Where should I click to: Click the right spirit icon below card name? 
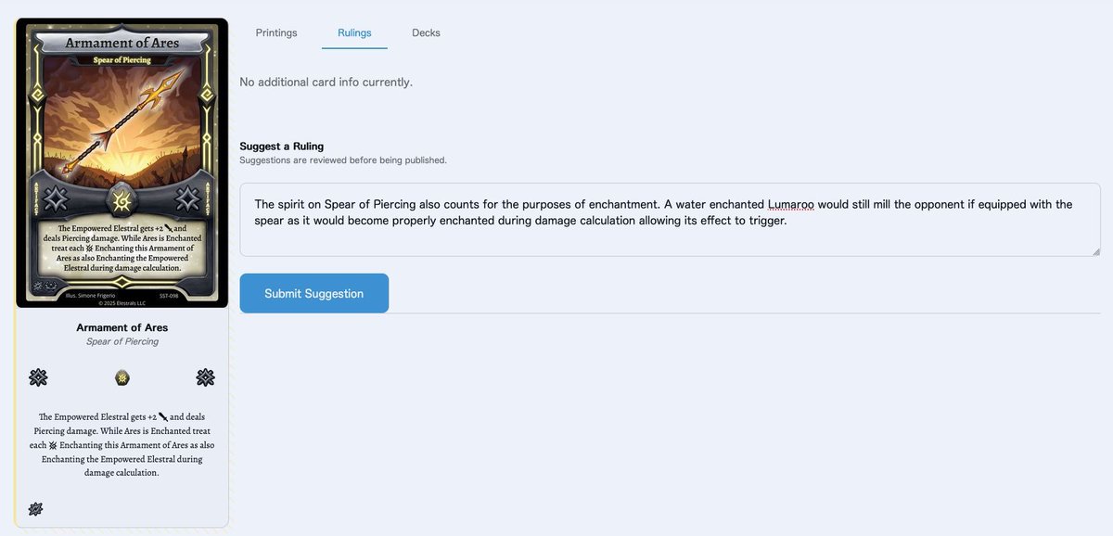(x=206, y=377)
